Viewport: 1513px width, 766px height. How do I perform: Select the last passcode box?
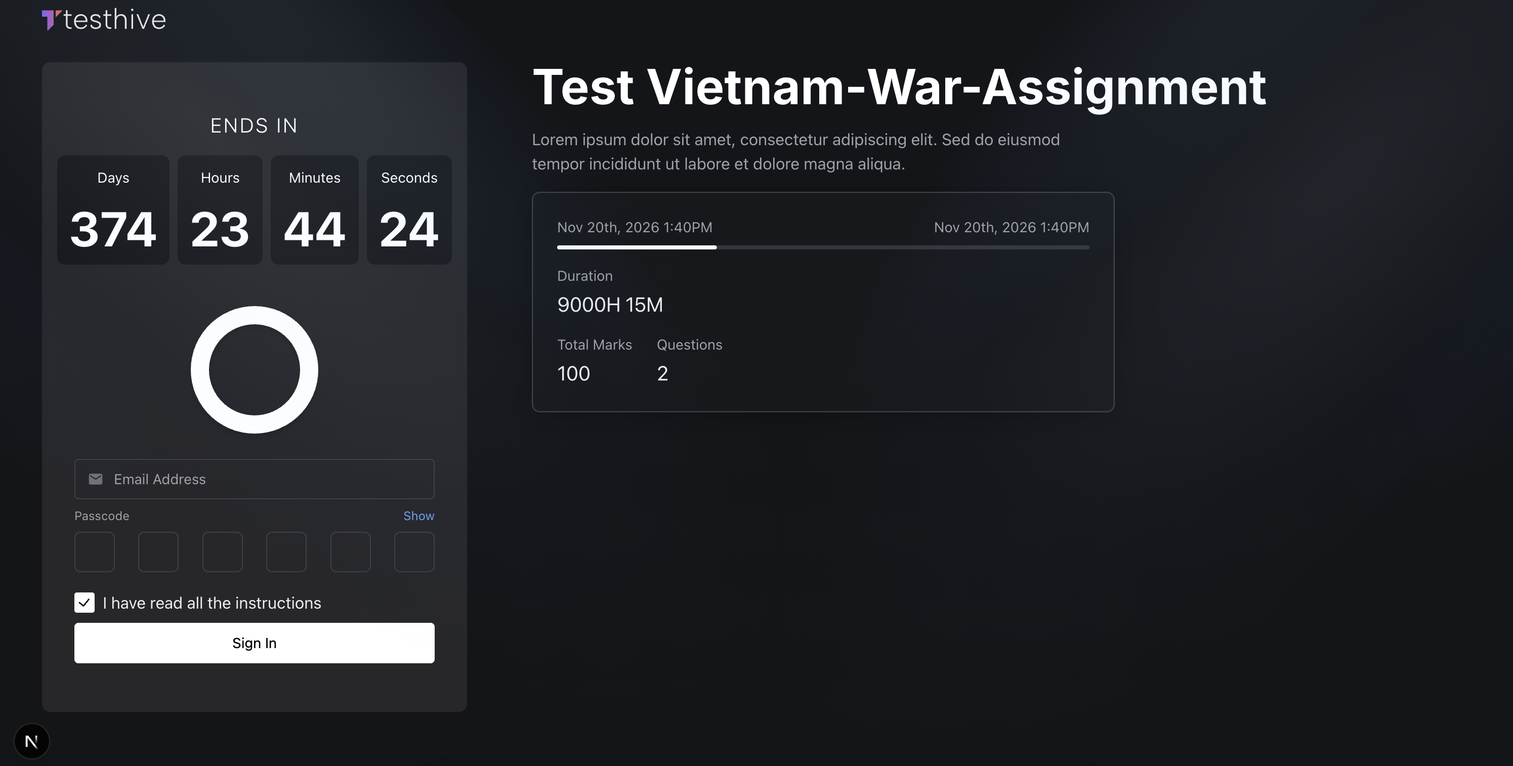(414, 551)
